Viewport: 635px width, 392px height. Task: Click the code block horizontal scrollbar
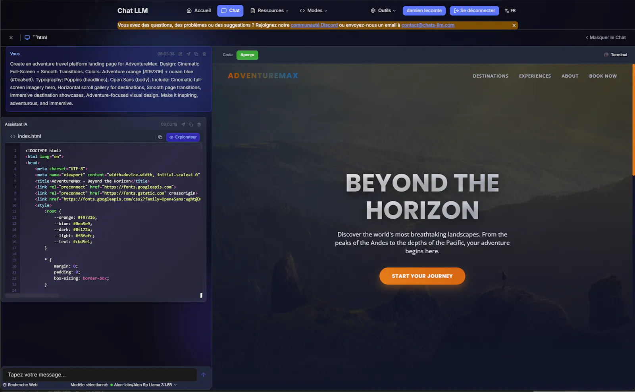click(x=32, y=296)
